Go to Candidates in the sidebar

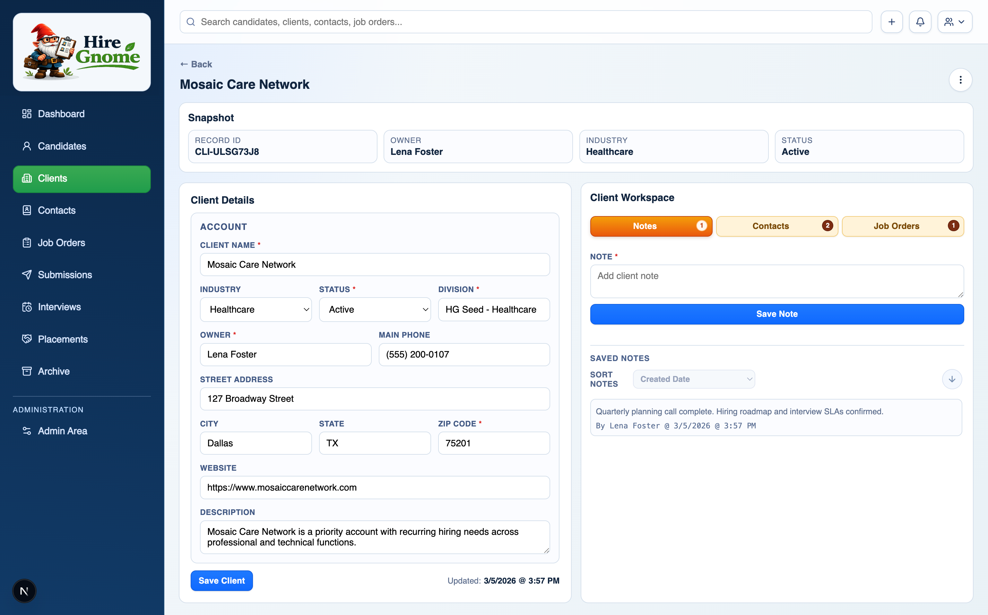click(62, 146)
